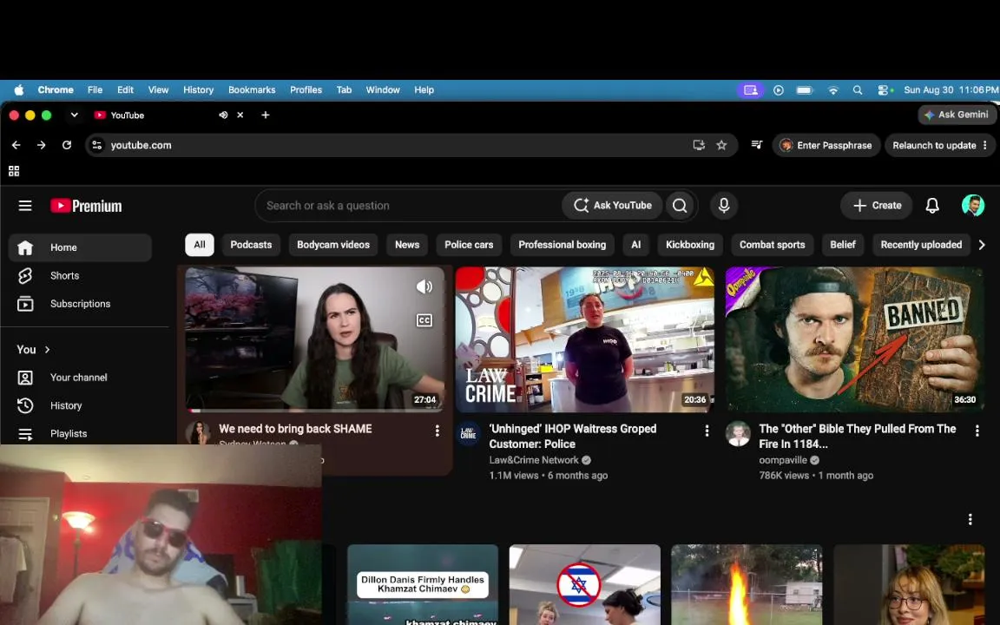View site information icon in address bar
This screenshot has height=625, width=1000.
(97, 146)
